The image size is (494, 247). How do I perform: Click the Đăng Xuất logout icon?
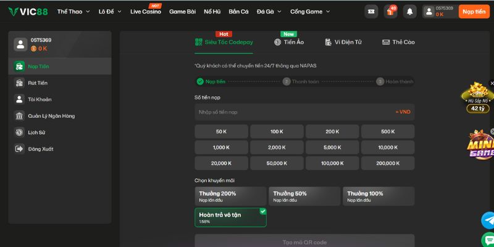tap(20, 148)
